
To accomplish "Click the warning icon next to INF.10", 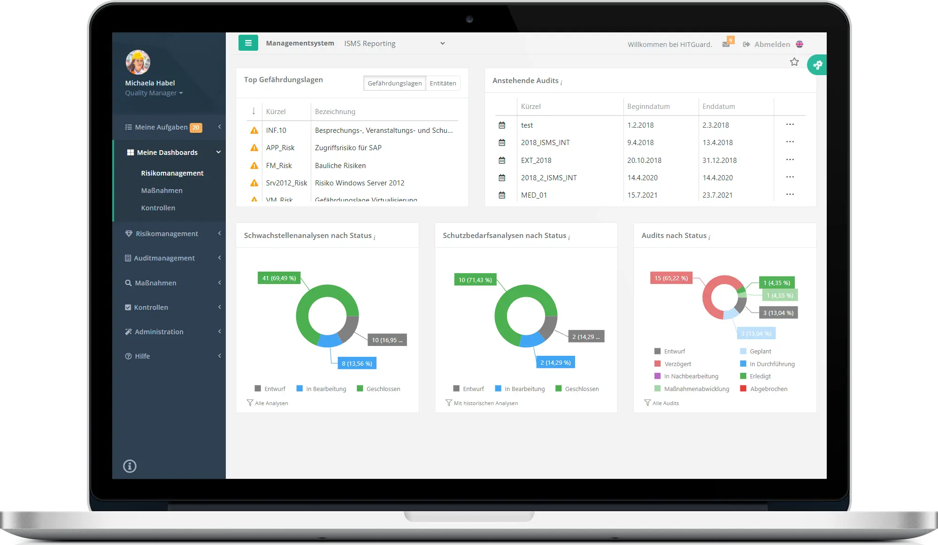I will (254, 130).
